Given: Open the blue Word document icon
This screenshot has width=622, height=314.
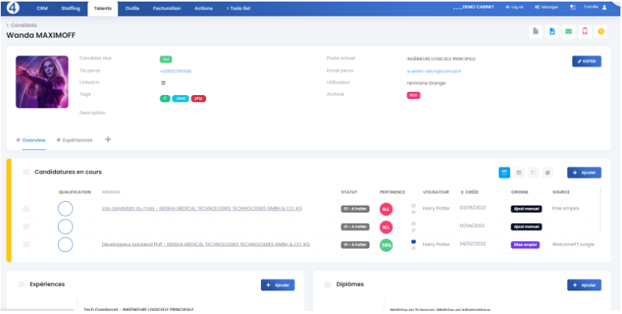Looking at the screenshot, I should (552, 31).
